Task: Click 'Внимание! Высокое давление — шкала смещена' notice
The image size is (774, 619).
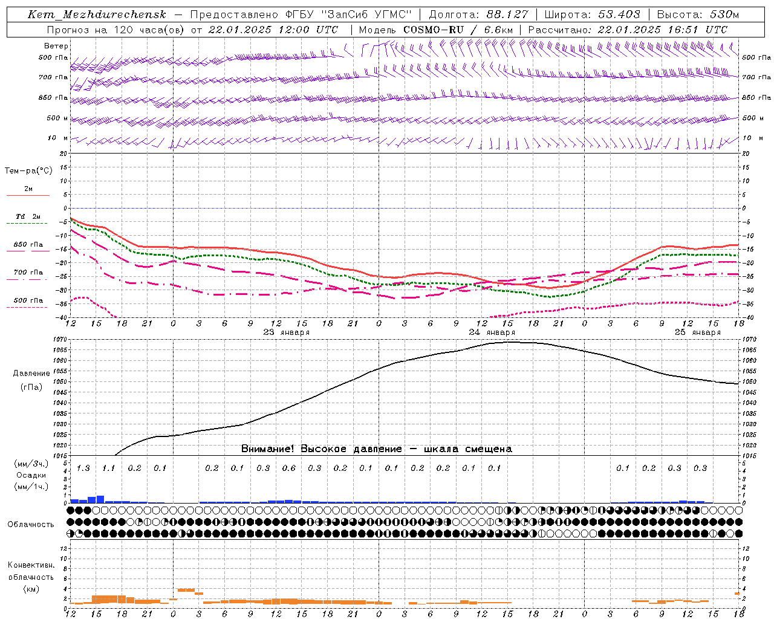Action: pyautogui.click(x=377, y=449)
